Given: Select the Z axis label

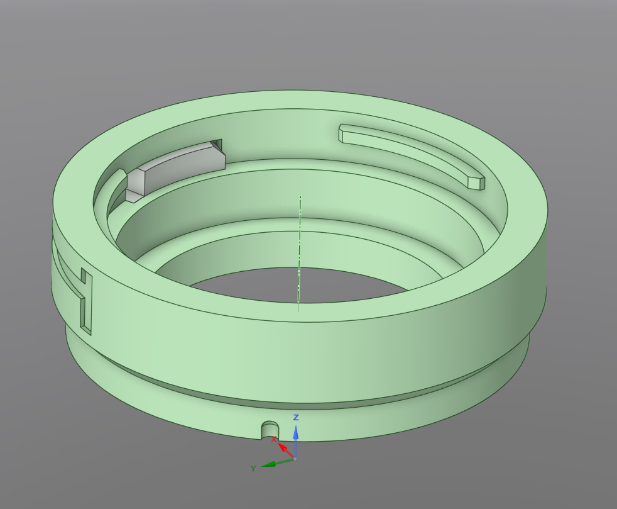Looking at the screenshot, I should pos(297,417).
